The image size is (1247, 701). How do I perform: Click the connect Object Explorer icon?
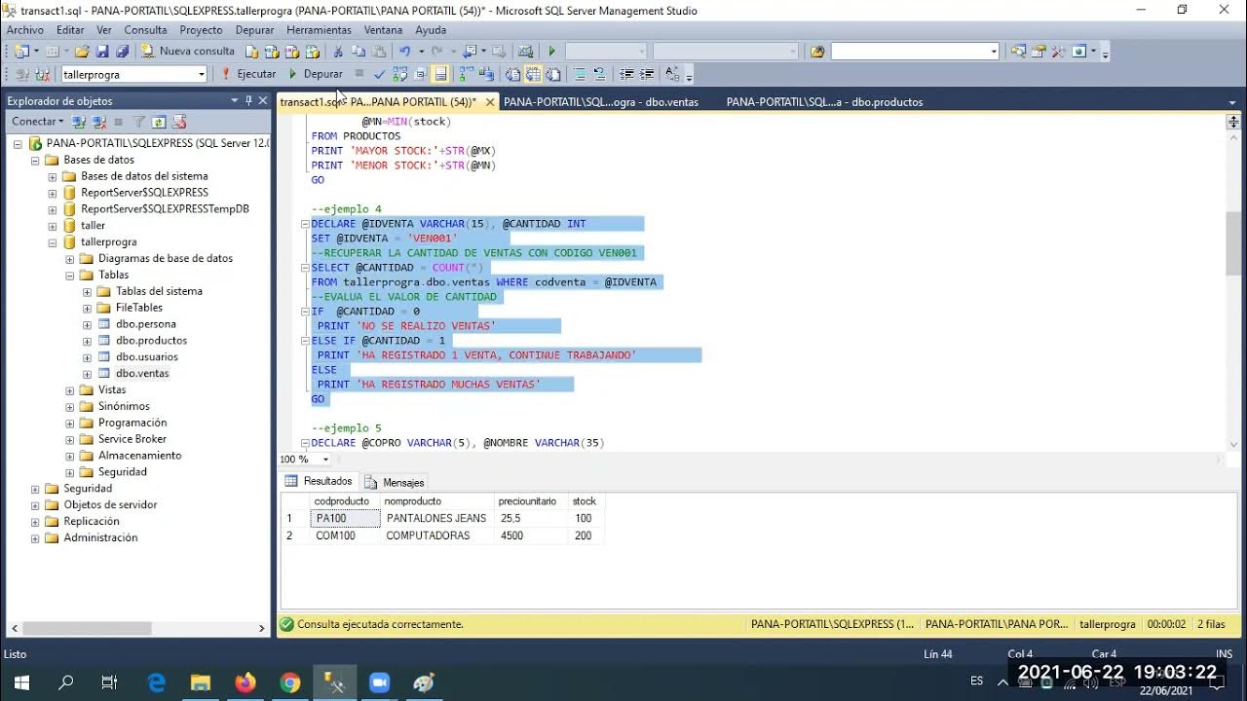tap(80, 122)
